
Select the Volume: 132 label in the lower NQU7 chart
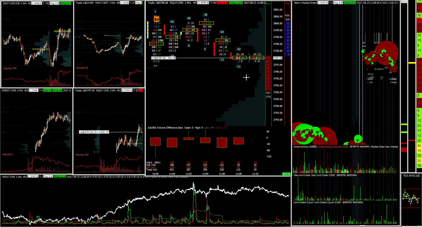pyautogui.click(x=82, y=155)
